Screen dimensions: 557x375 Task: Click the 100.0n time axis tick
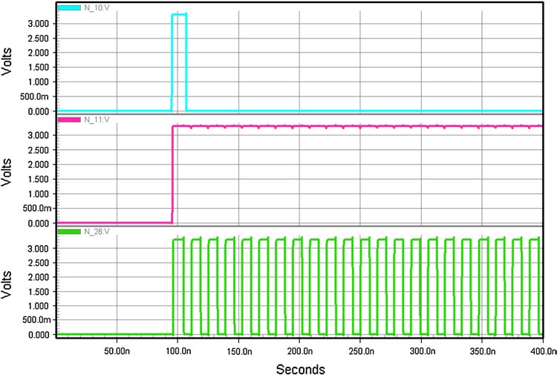(177, 348)
